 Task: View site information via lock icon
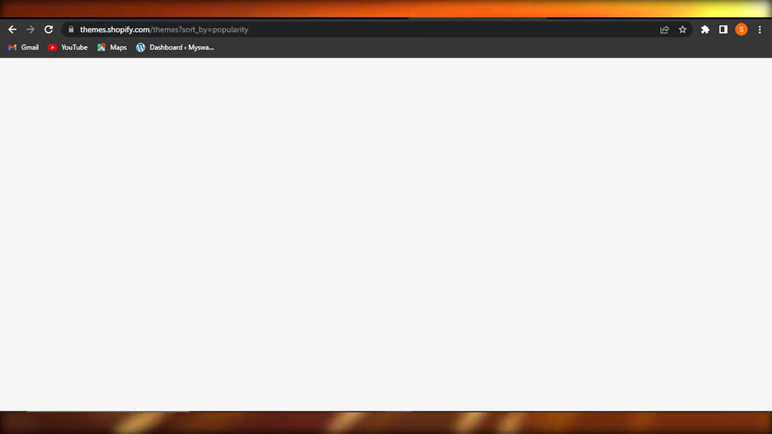point(71,29)
